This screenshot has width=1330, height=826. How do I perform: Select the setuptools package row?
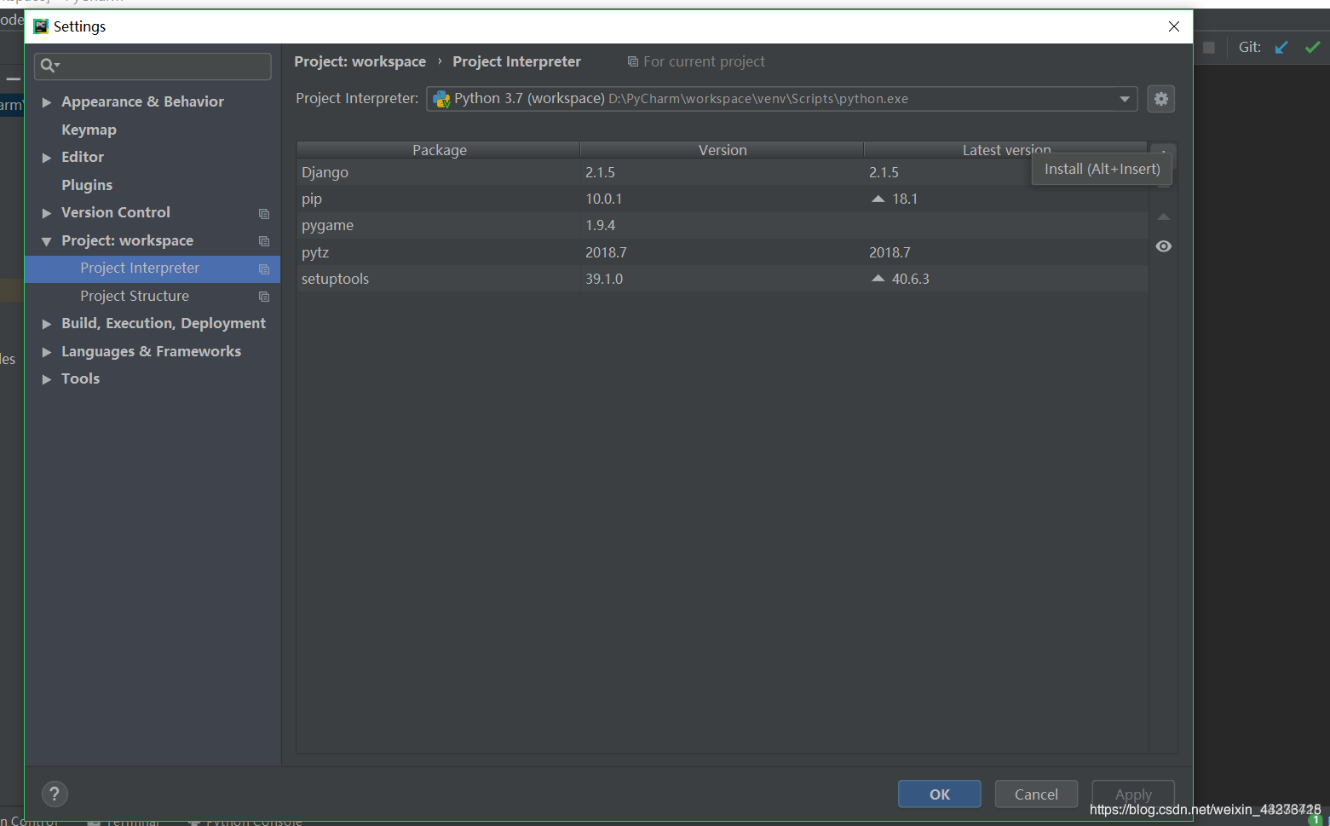coord(723,279)
